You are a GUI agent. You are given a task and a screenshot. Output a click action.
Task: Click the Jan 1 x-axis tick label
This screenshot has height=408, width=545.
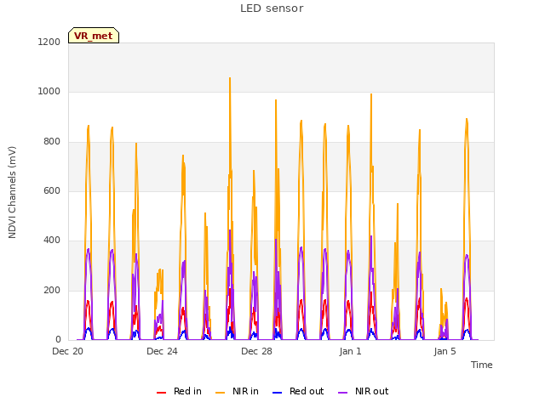350,351
